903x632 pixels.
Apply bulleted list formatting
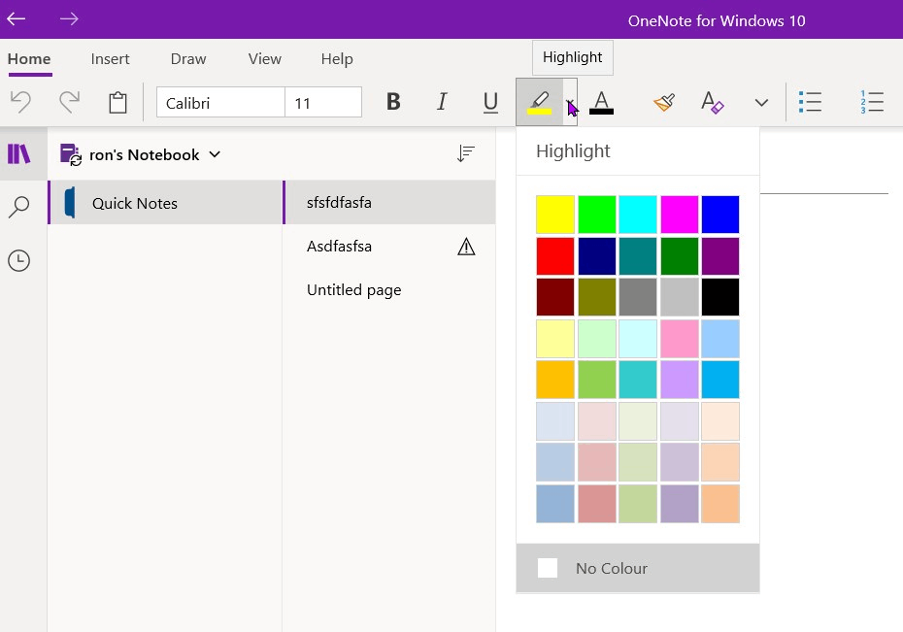point(810,102)
